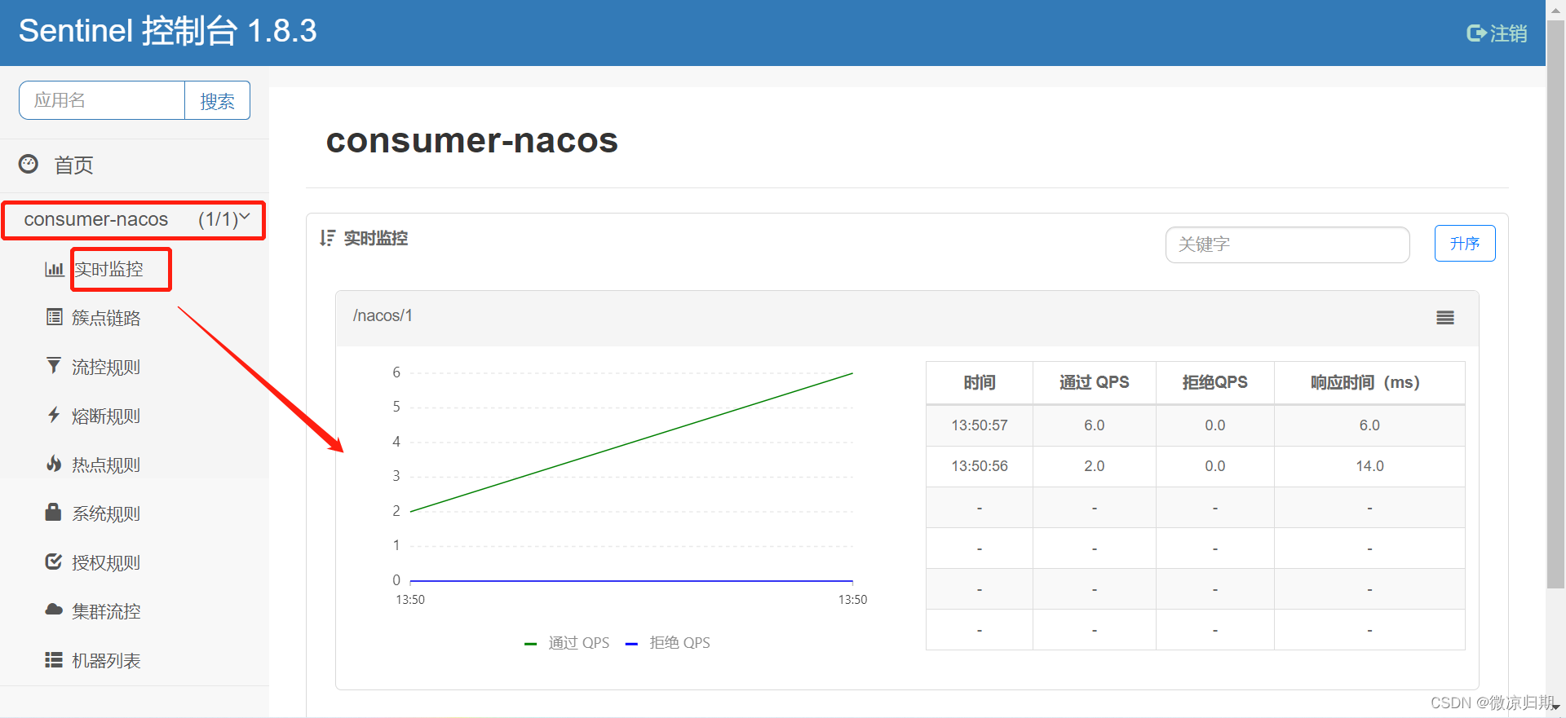Viewport: 1566px width, 718px height.
Task: Go to 首页 home link
Action: click(73, 165)
